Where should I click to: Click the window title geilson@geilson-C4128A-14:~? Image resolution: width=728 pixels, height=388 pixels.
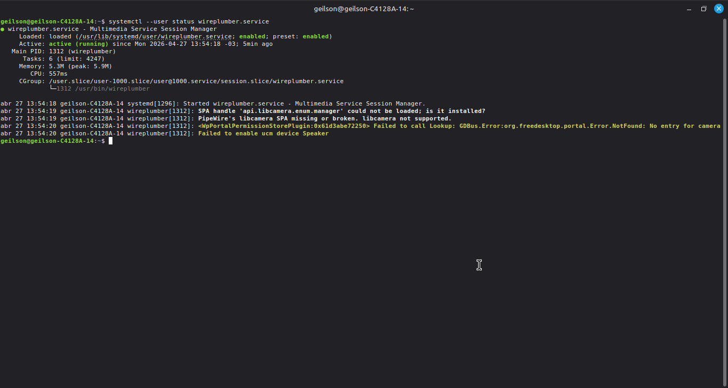364,9
